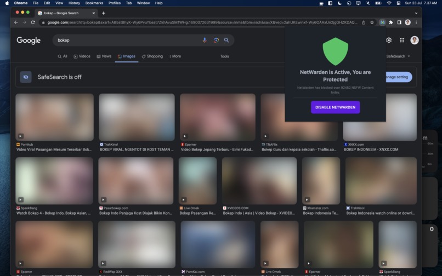
Task: Click the Wi-Fi status icon in menu bar
Action: (389, 3)
